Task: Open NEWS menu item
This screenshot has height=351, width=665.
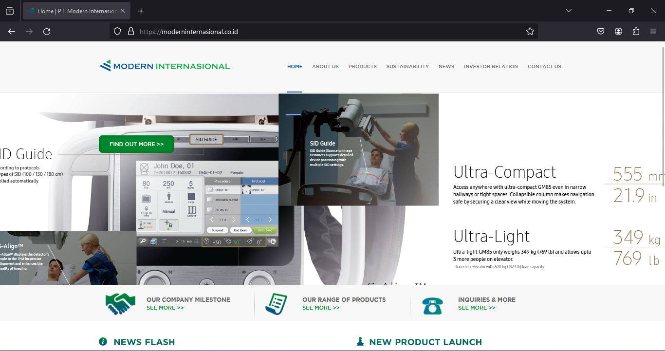Action: click(446, 67)
